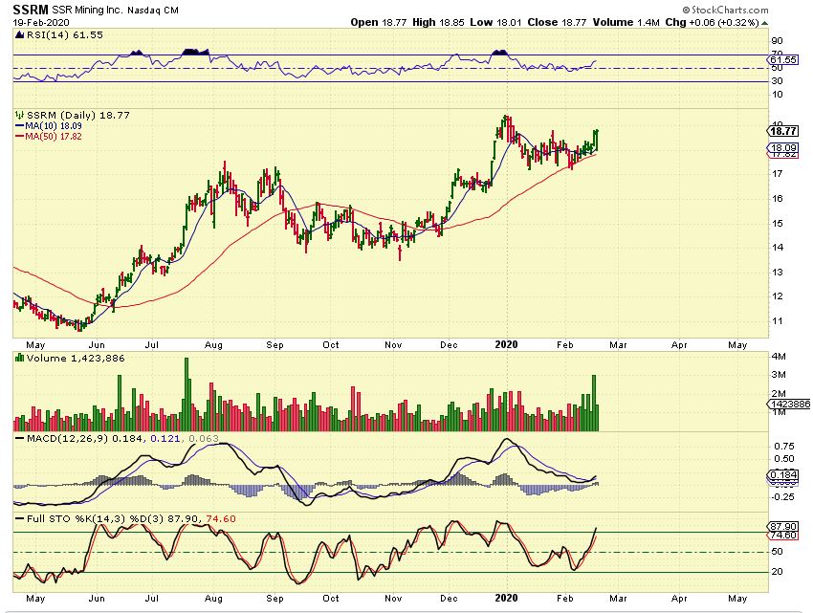
Task: Click the Full STO legend line marker
Action: coord(20,518)
